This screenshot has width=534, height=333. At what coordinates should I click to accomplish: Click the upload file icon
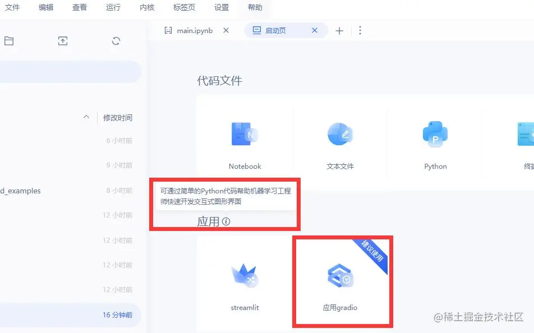click(63, 41)
